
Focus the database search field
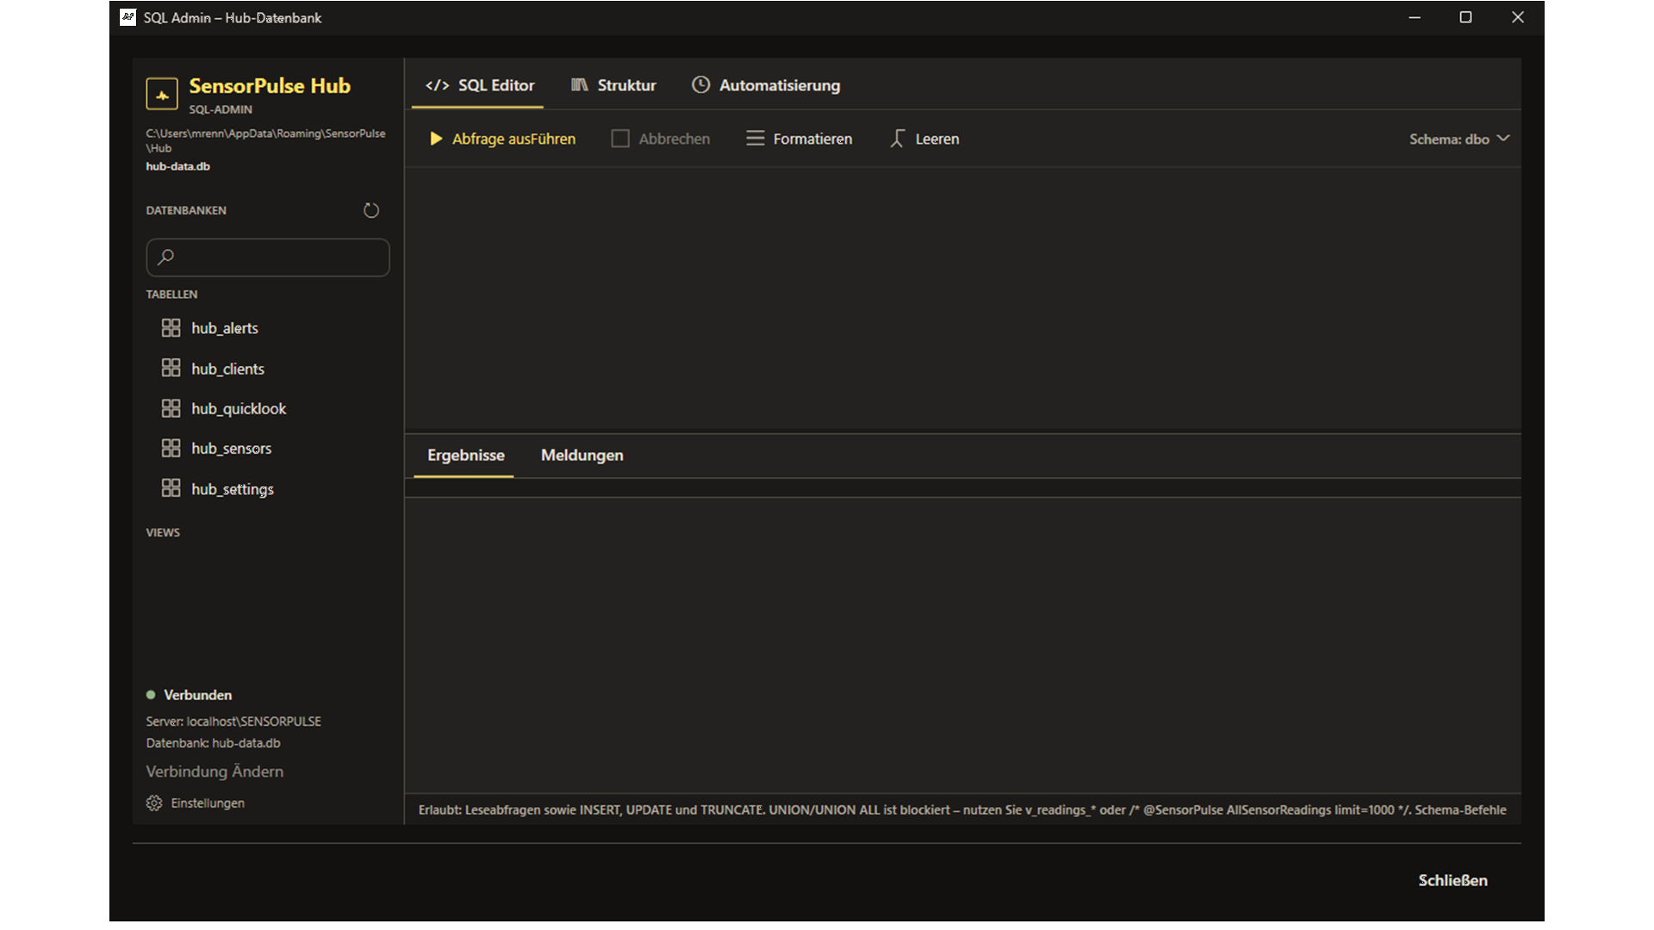[268, 257]
